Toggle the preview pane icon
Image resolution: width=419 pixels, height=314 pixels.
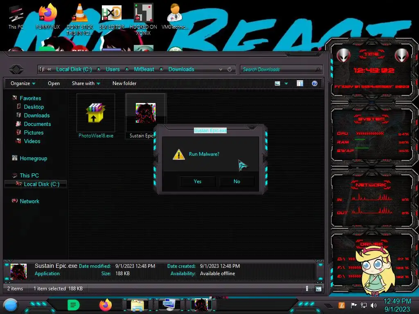300,83
